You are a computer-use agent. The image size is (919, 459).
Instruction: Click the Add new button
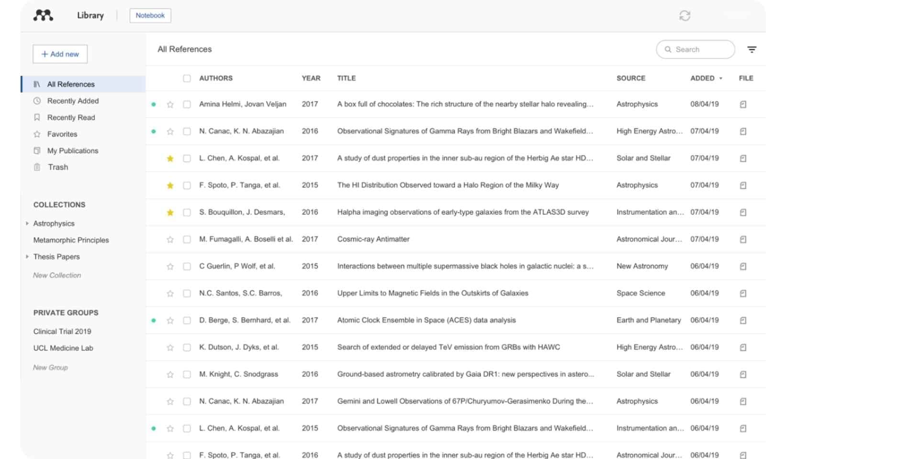(x=60, y=54)
